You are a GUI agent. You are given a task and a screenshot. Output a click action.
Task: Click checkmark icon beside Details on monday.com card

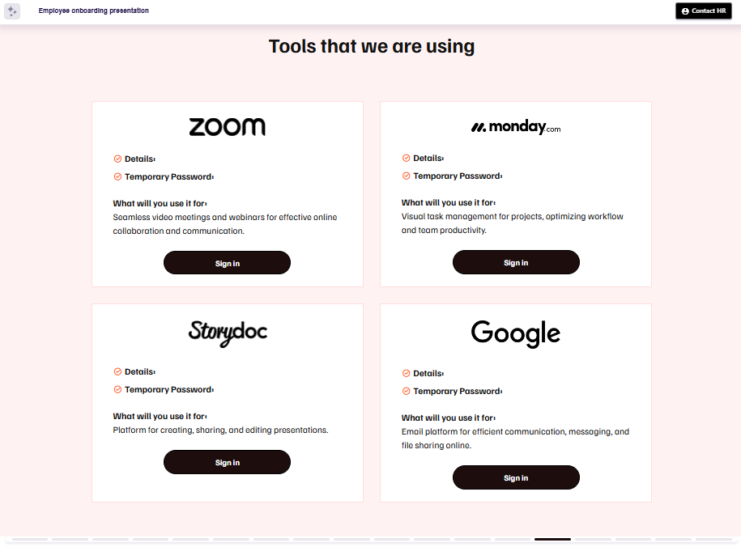click(406, 158)
